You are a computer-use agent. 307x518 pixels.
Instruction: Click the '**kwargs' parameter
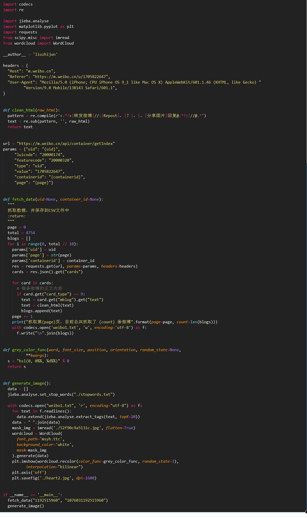click(x=35, y=356)
